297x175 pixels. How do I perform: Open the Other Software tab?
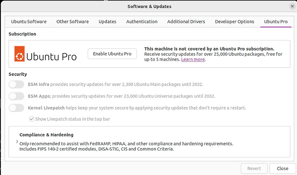click(72, 22)
